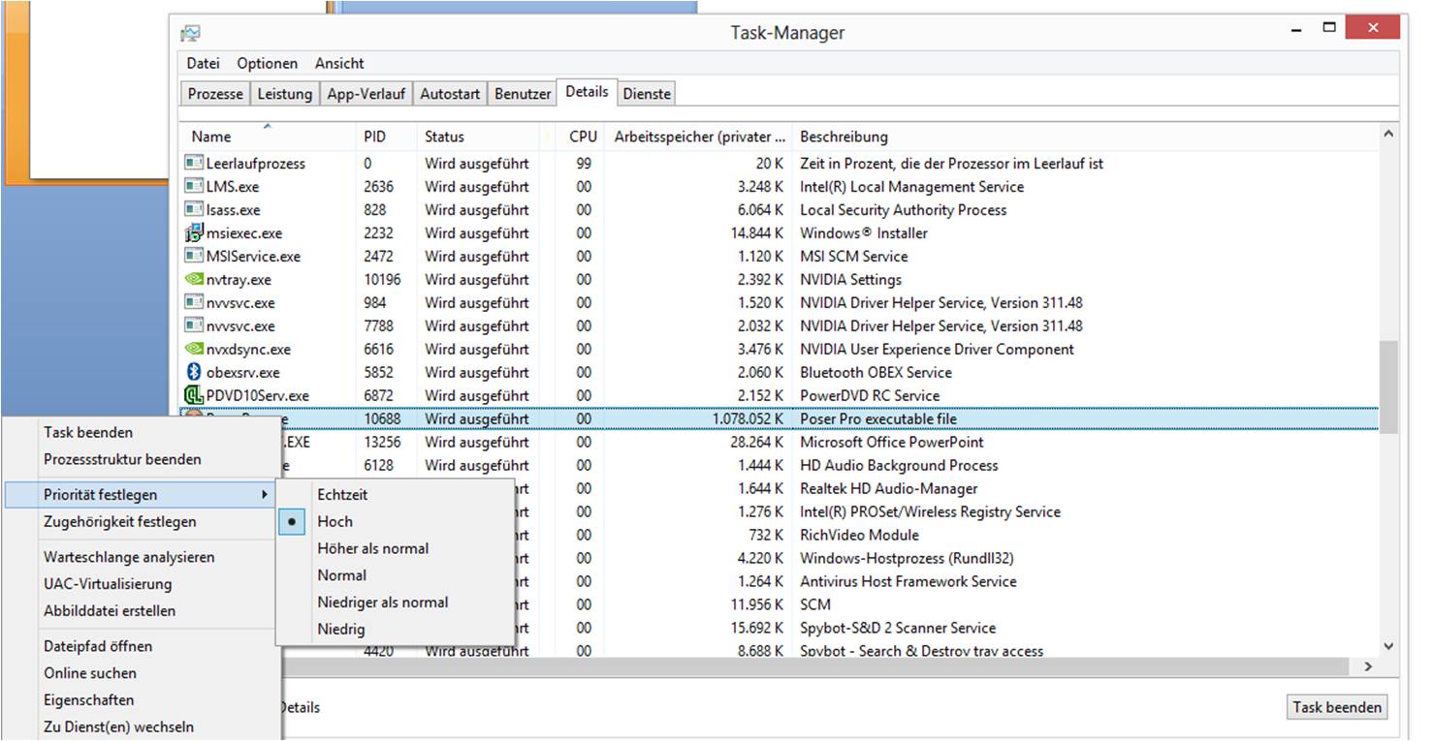The height and width of the screenshot is (741, 1434).
Task: Click the obexsrv.exe Bluetooth icon
Action: coord(194,372)
